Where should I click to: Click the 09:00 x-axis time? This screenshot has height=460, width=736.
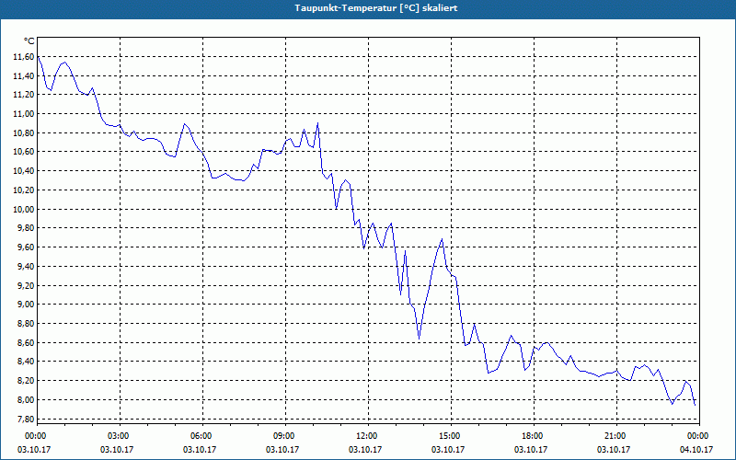click(285, 436)
